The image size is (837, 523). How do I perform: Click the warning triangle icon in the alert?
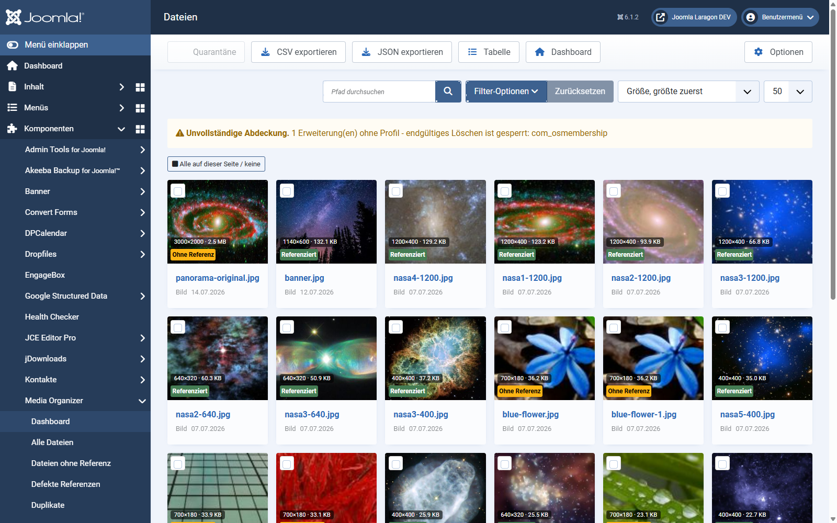(180, 133)
